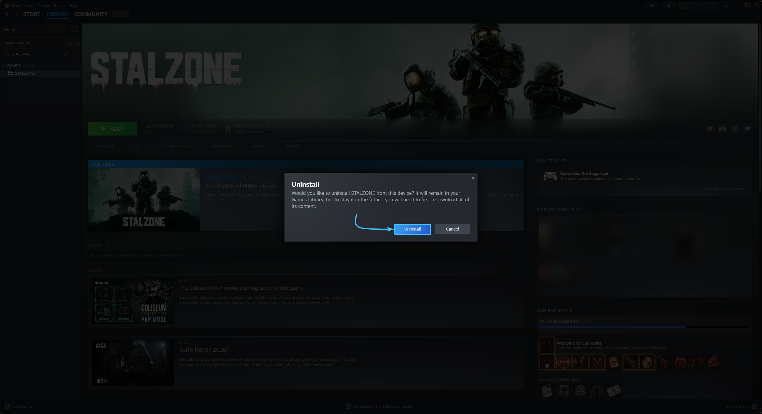Open the advanced filter icon next to search
This screenshot has width=762, height=414.
pyautogui.click(x=74, y=54)
